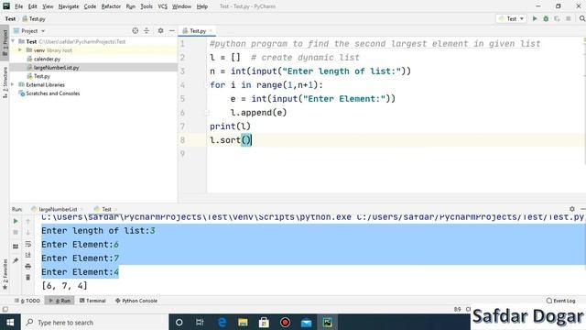Viewport: 586px width, 330px height.
Task: Select calender.py in project tree
Action: (47, 59)
